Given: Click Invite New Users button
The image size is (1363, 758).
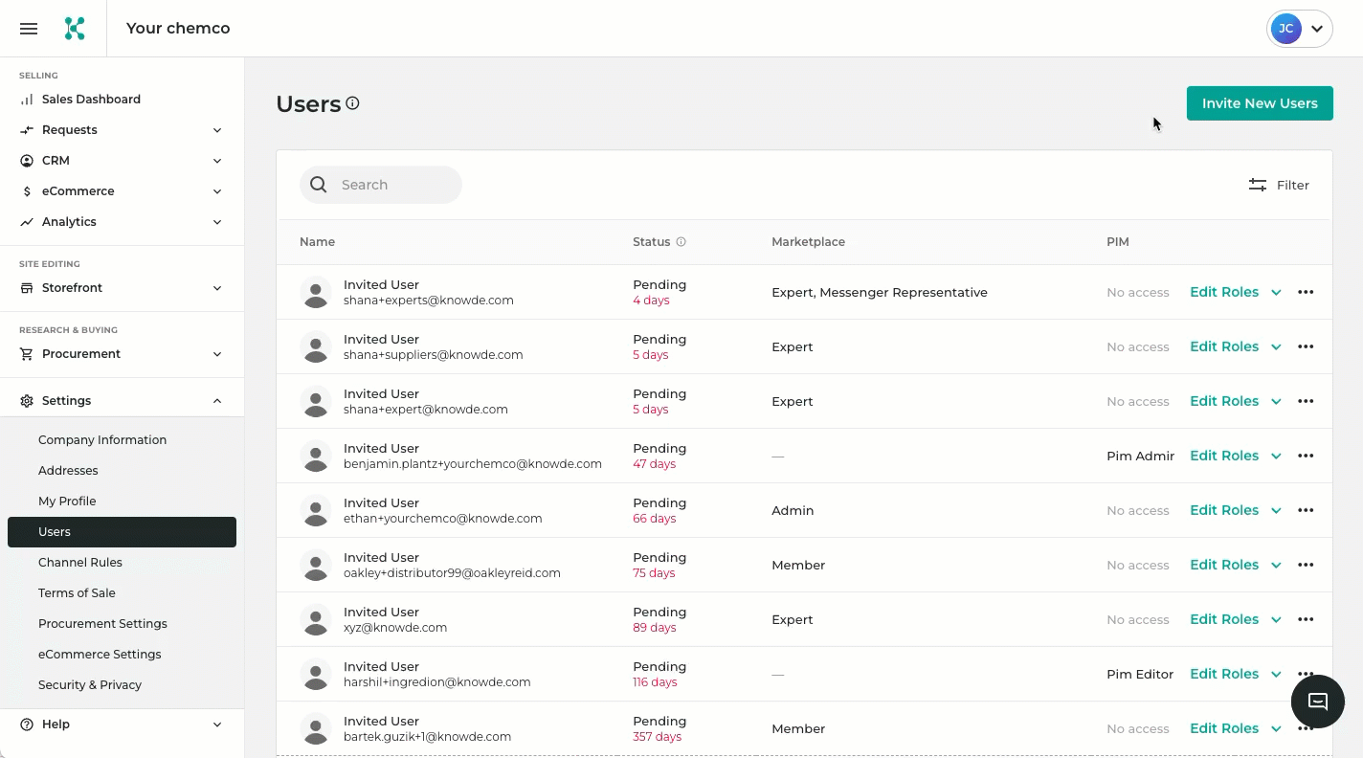Looking at the screenshot, I should [x=1259, y=103].
